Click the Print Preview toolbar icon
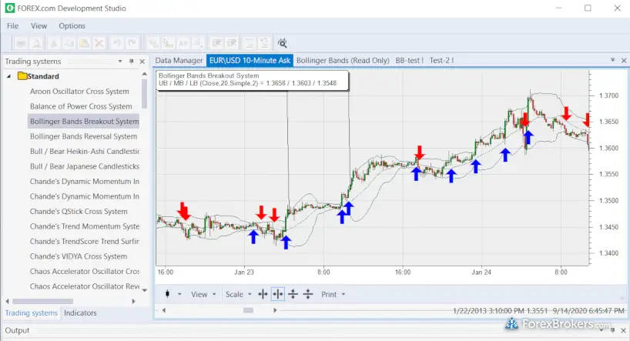630x341 pixels. click(x=36, y=43)
